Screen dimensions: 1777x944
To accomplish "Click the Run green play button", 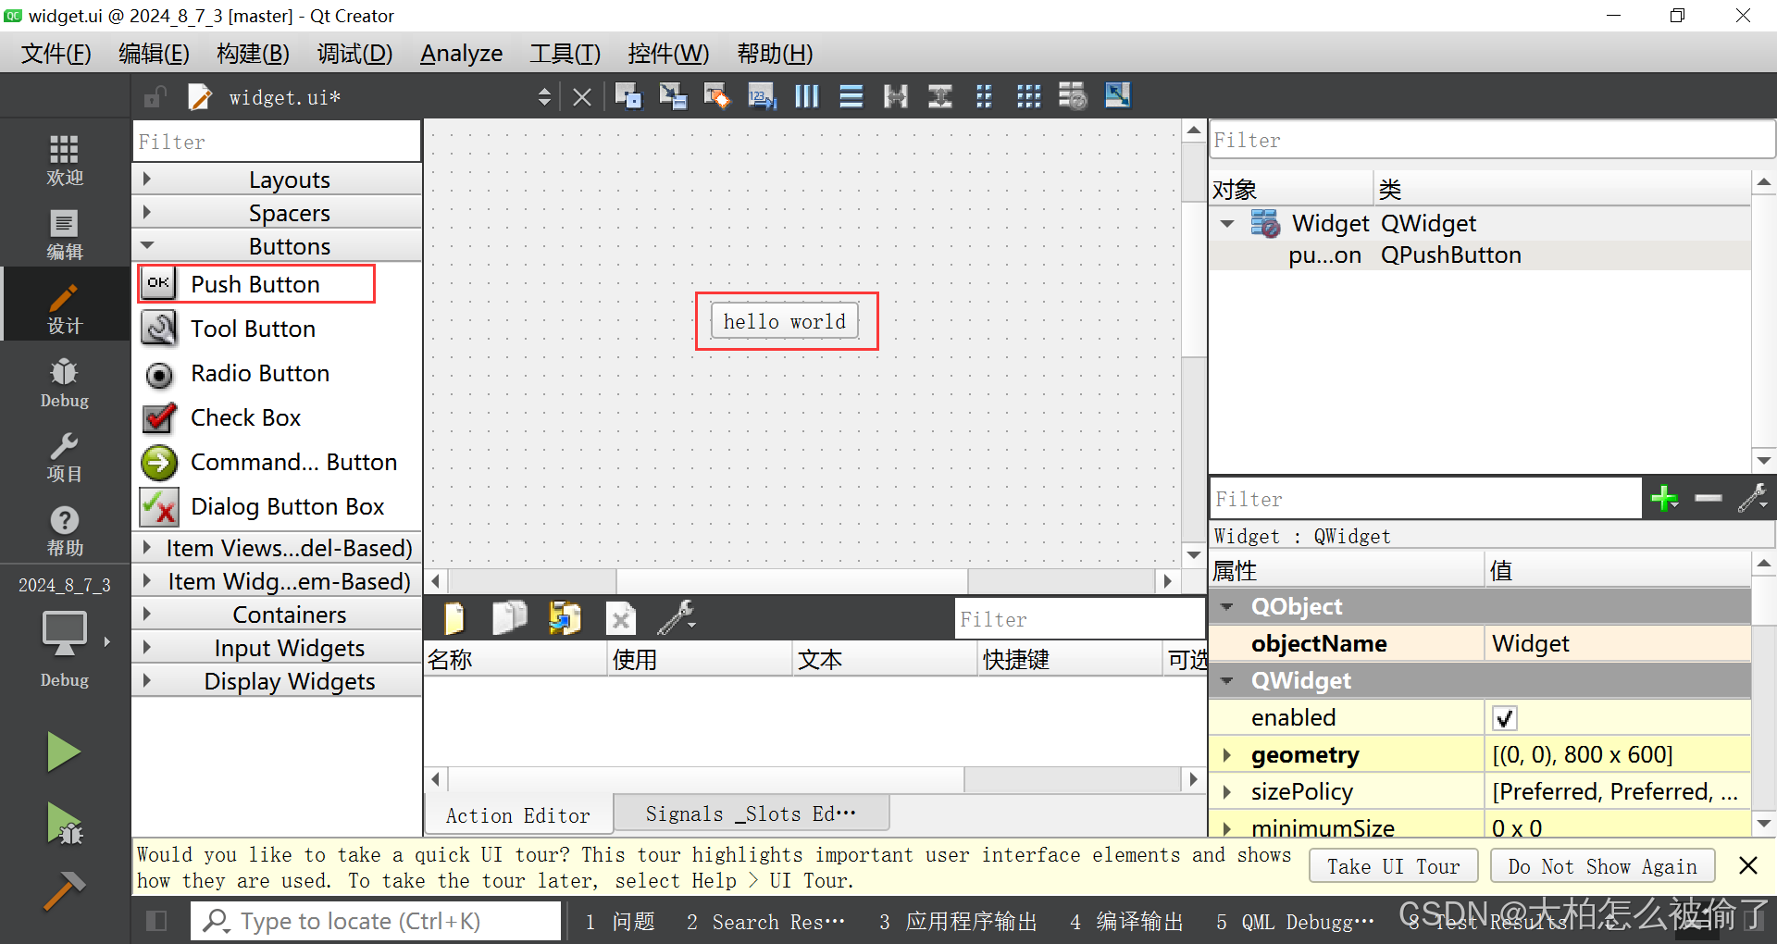I will point(64,751).
